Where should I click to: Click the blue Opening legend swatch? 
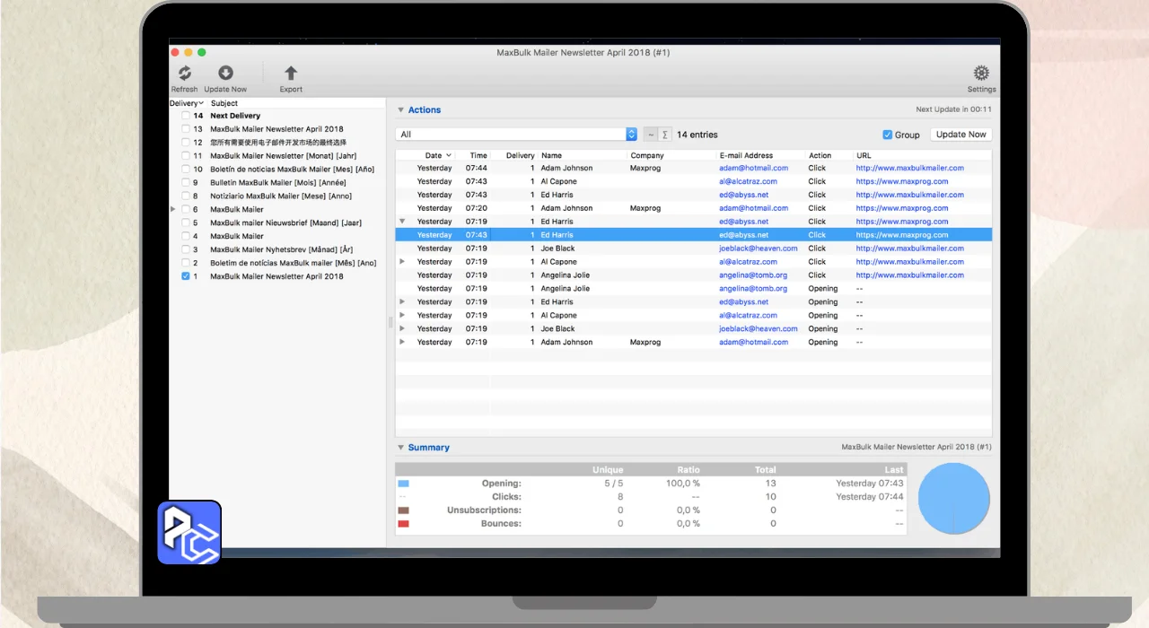coord(403,484)
